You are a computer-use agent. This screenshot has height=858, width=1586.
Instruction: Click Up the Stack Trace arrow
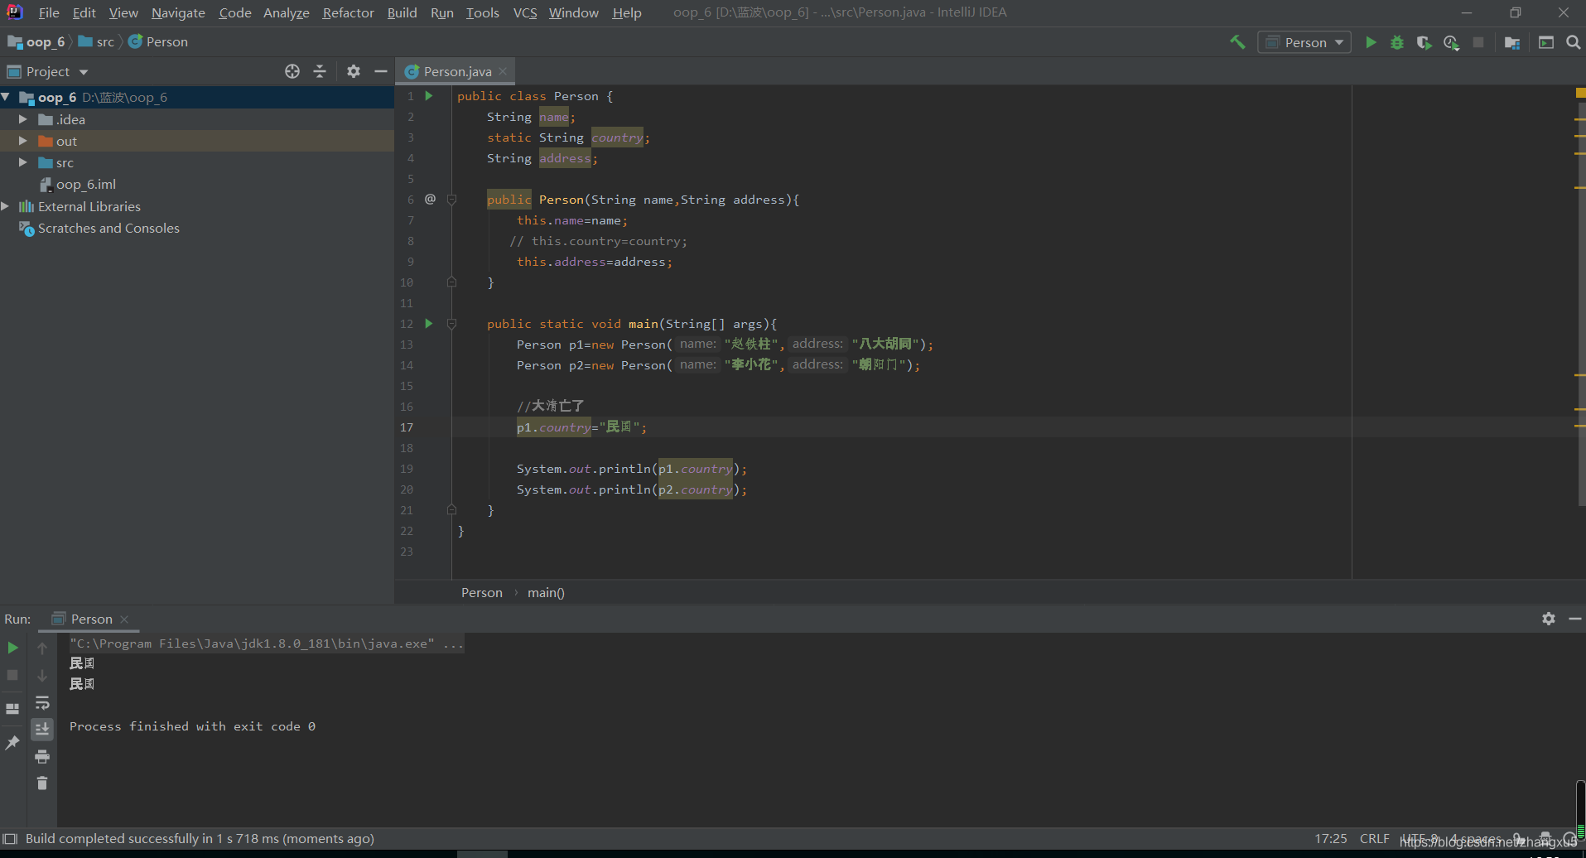click(42, 648)
